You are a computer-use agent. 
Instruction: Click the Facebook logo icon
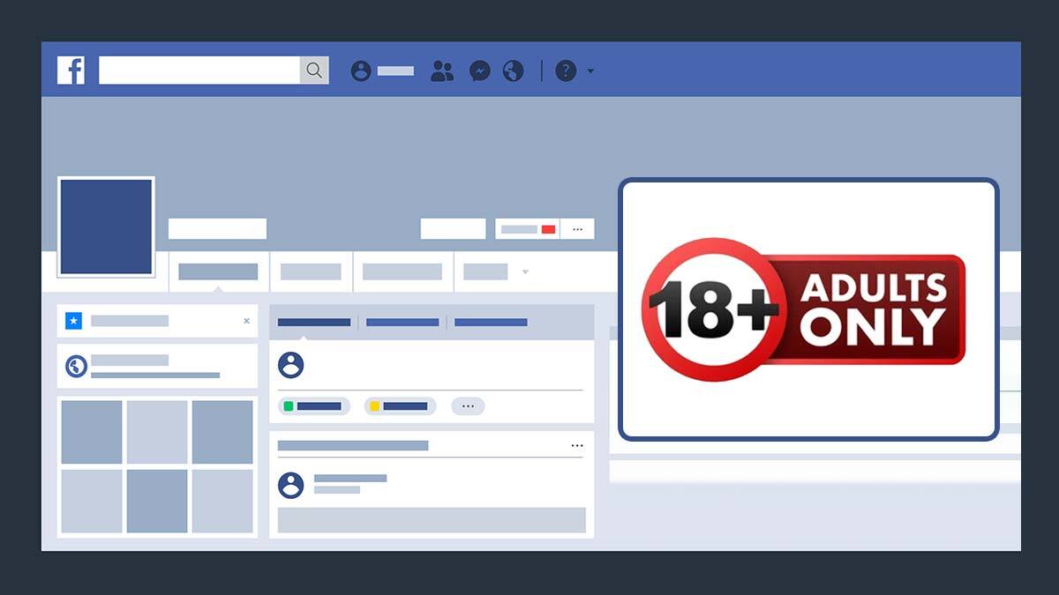coord(71,71)
